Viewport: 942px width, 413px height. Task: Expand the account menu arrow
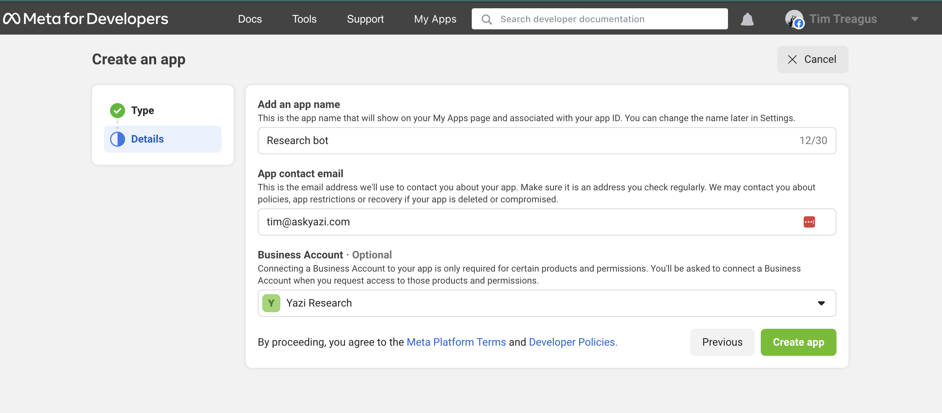pyautogui.click(x=914, y=19)
